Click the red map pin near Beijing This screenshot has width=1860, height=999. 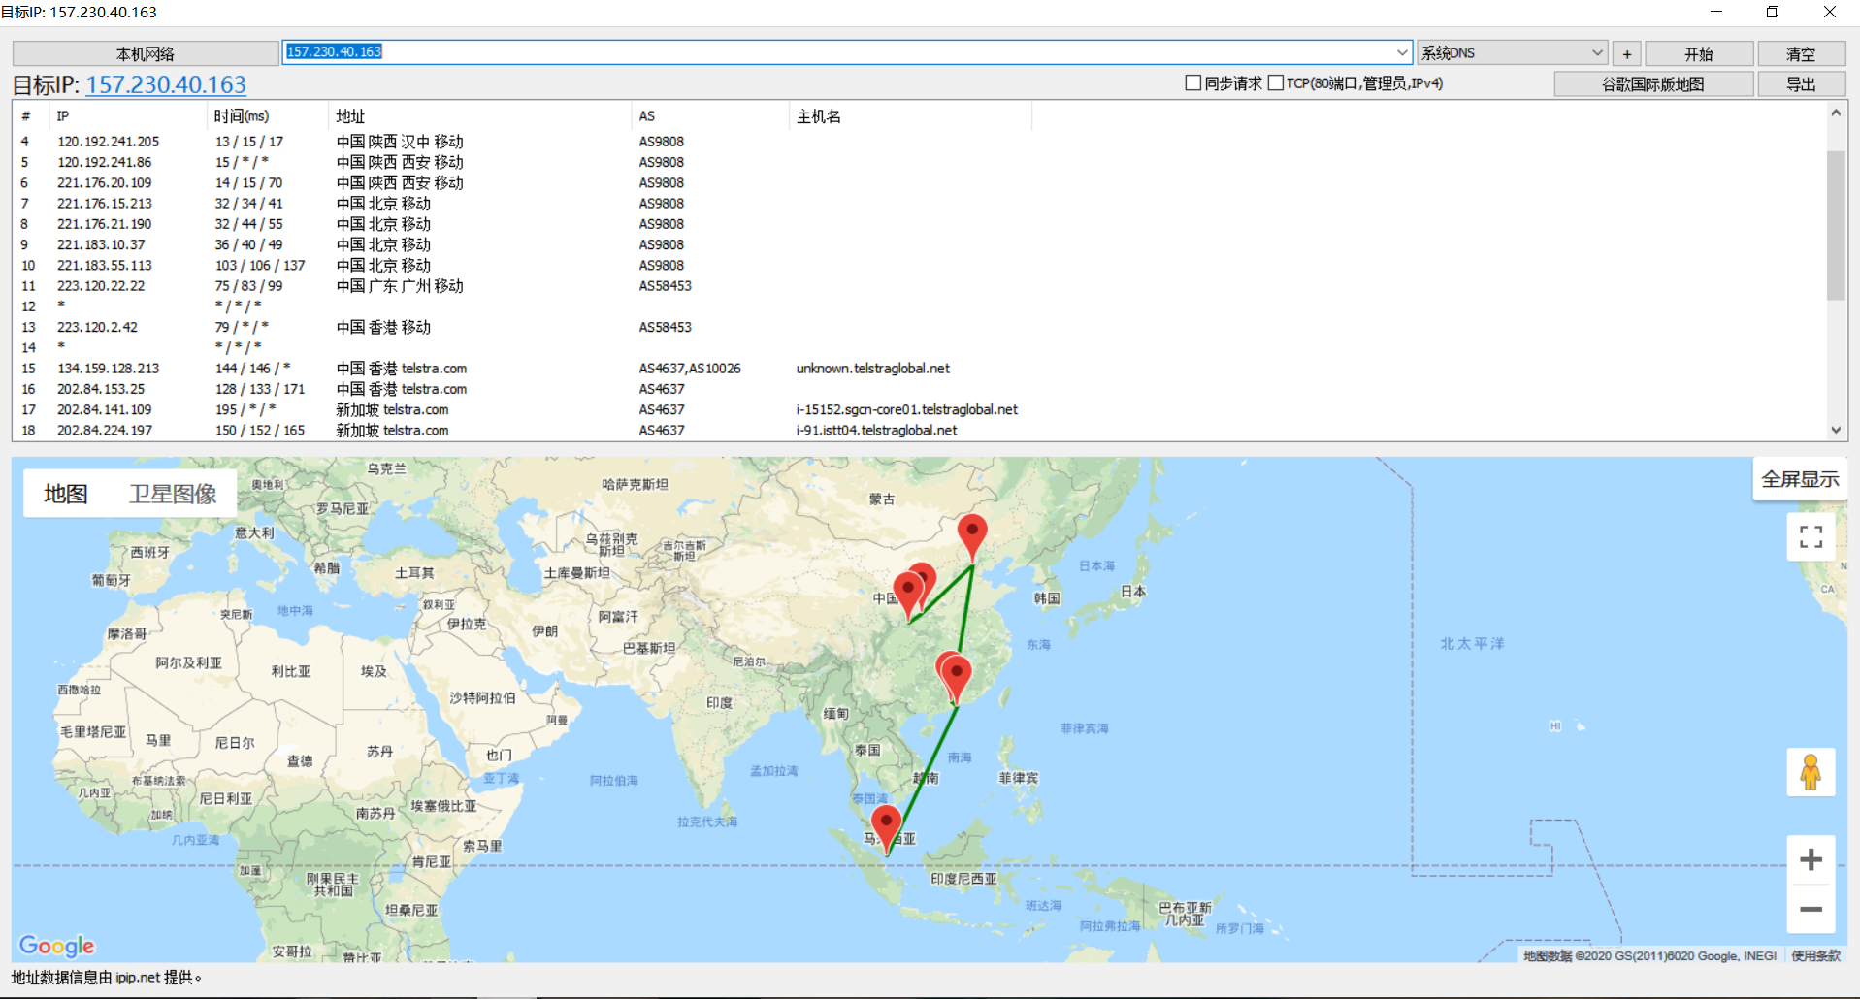(971, 533)
